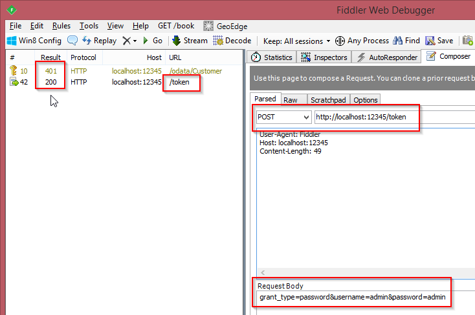Open the Edit menu
The height and width of the screenshot is (315, 475).
(x=37, y=26)
